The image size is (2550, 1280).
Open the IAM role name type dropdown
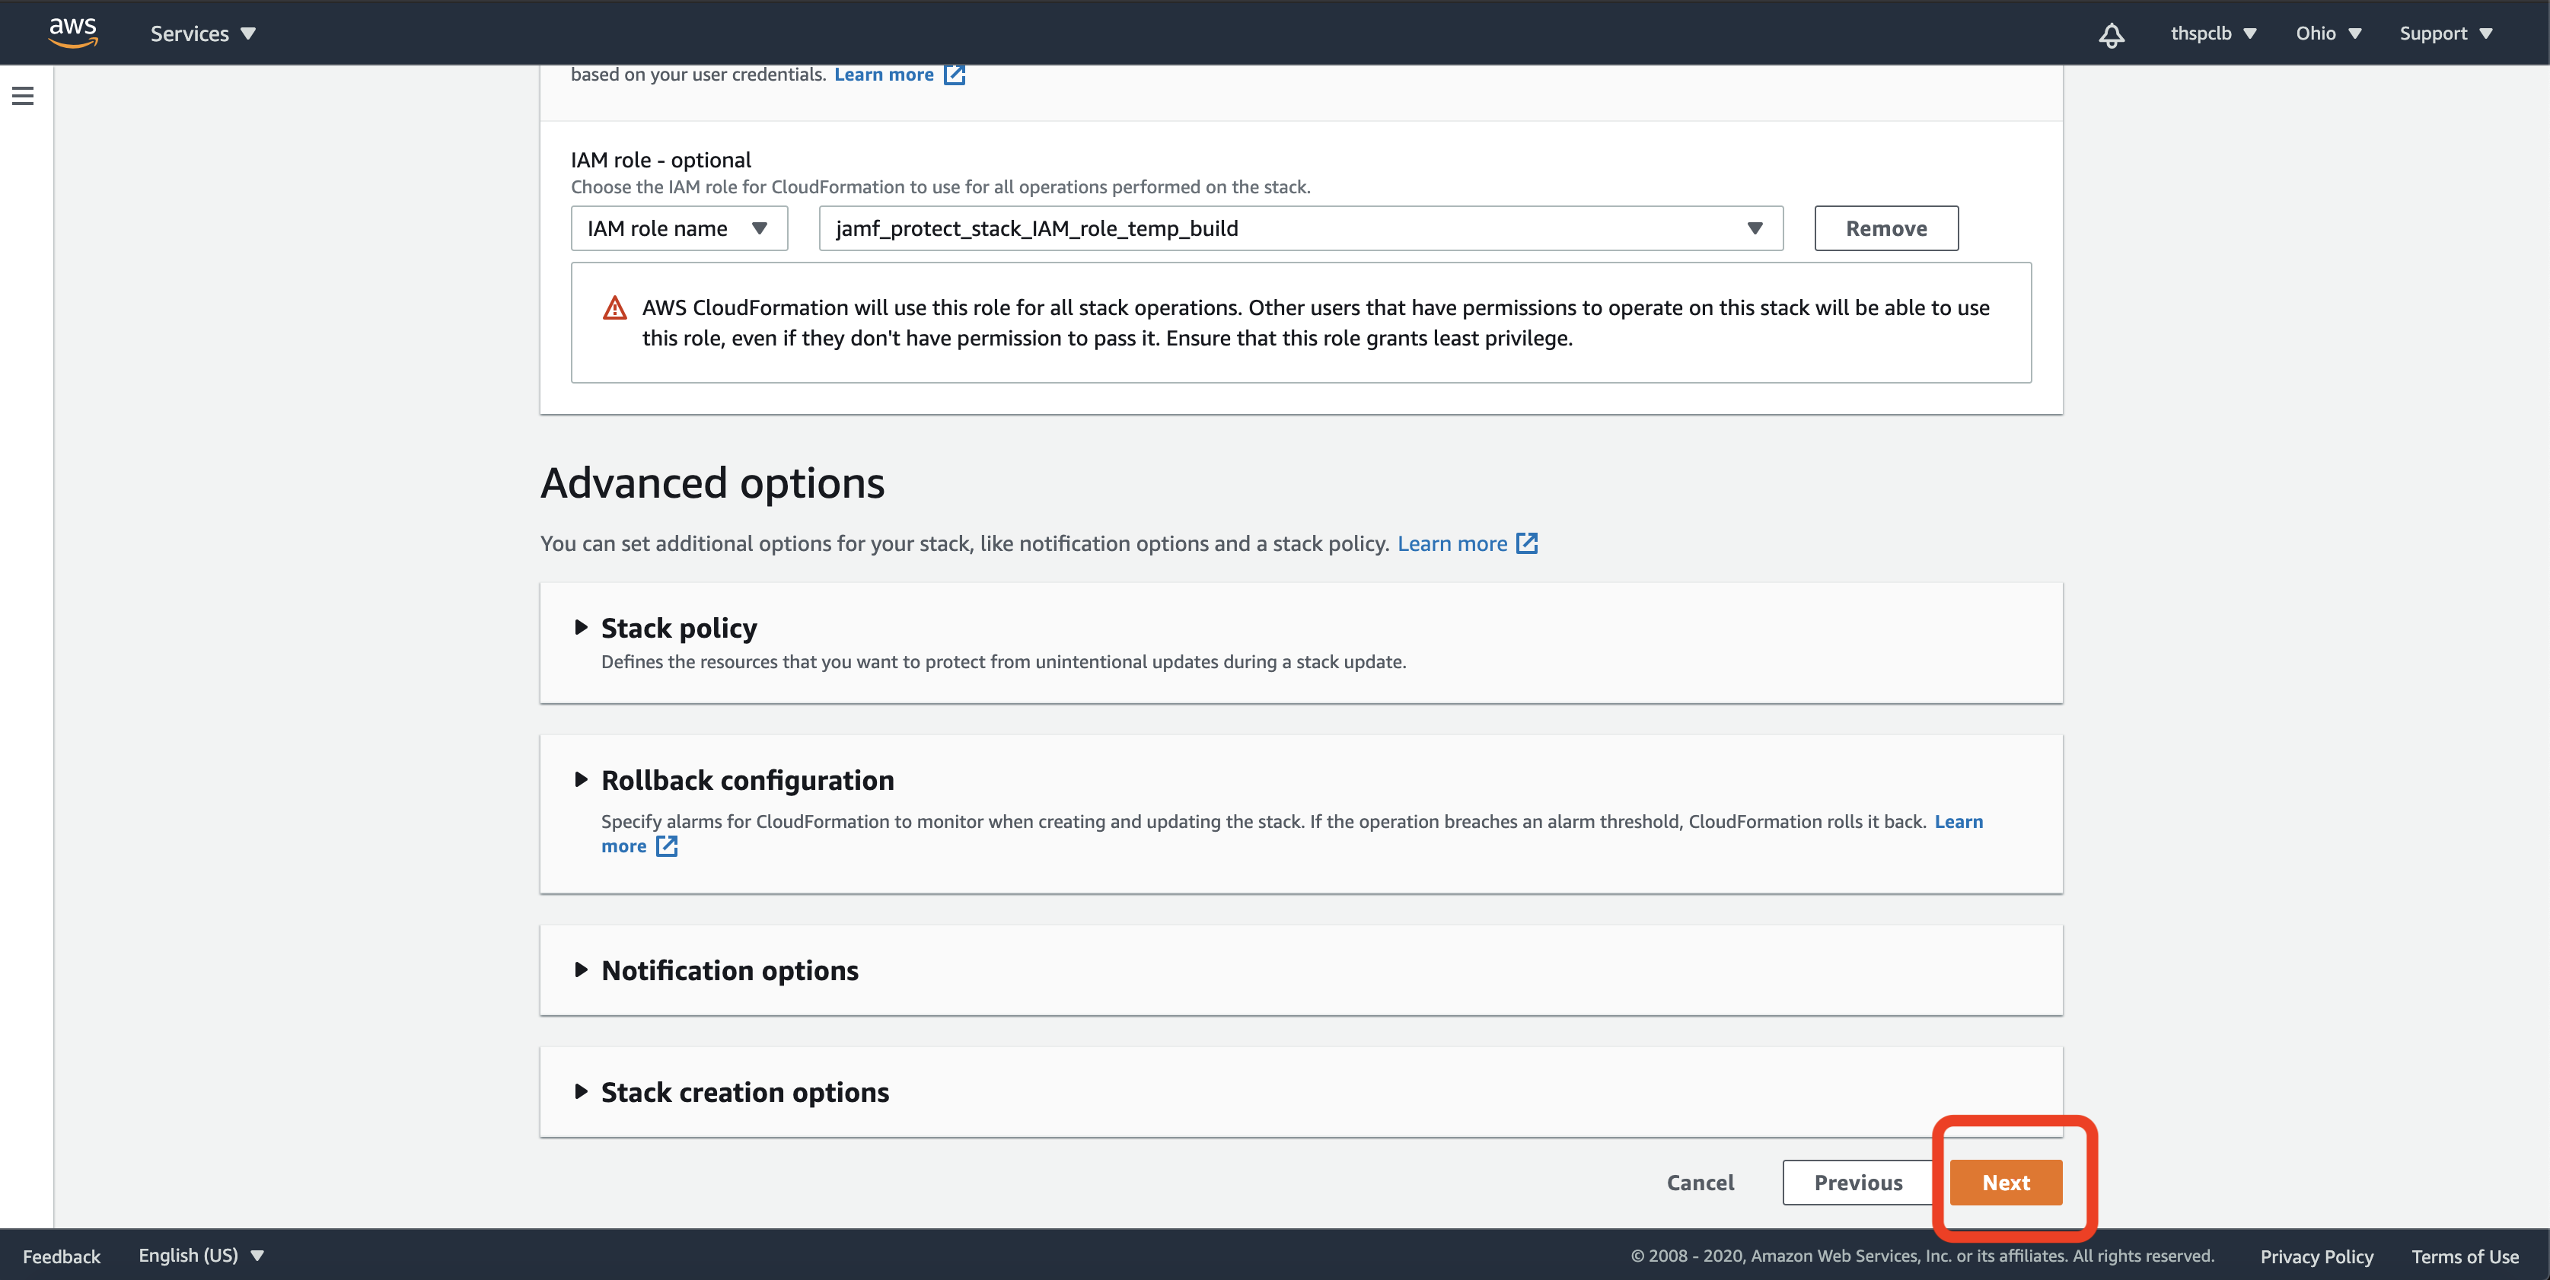click(679, 228)
